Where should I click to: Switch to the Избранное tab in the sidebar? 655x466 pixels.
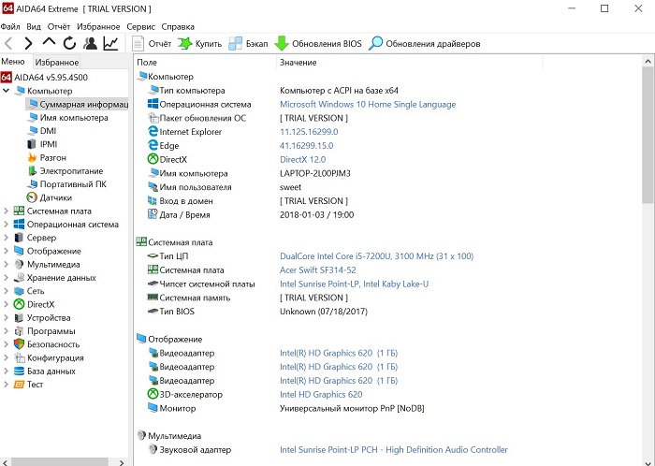pos(57,62)
